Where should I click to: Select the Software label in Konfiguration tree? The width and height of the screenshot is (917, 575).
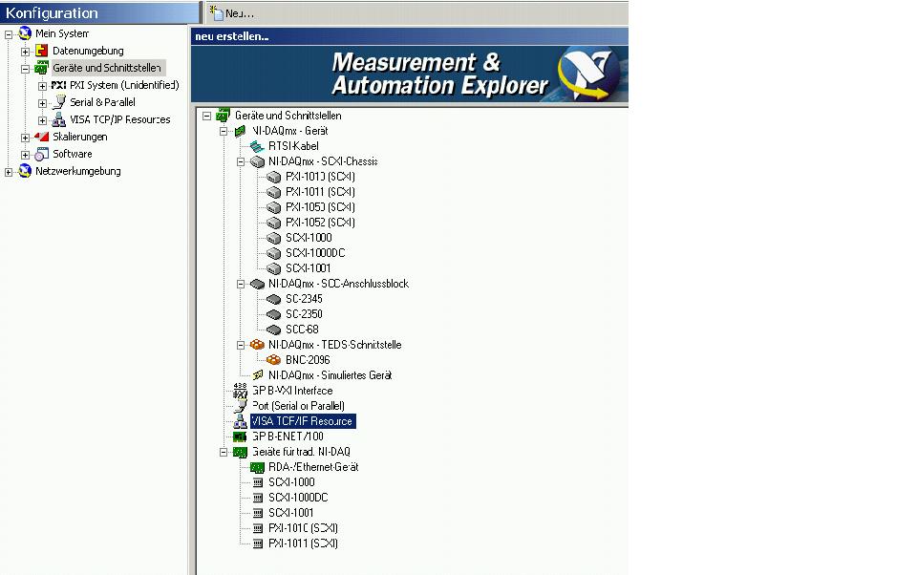pos(73,154)
